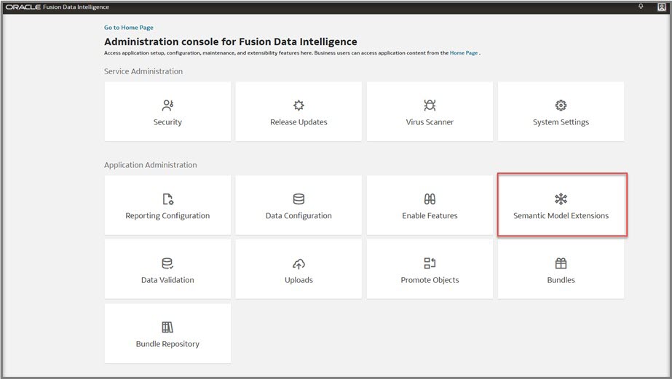Select Bundle Repository label
This screenshot has width=672, height=379.
pyautogui.click(x=167, y=344)
